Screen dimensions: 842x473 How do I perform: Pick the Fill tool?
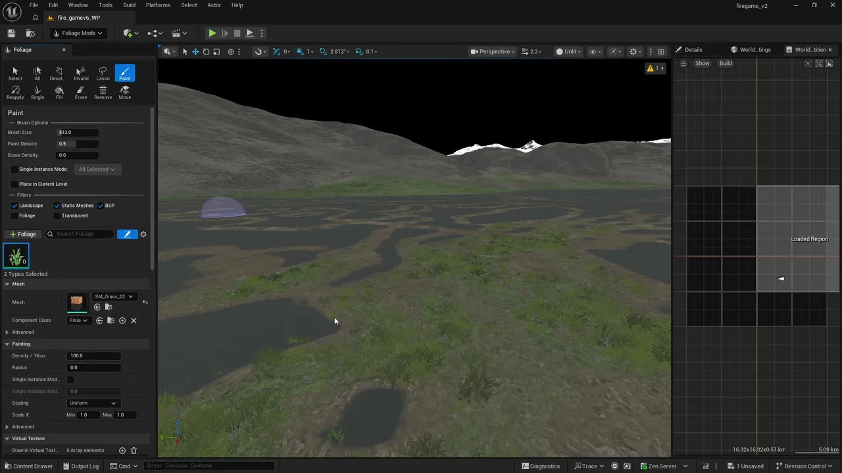(59, 93)
